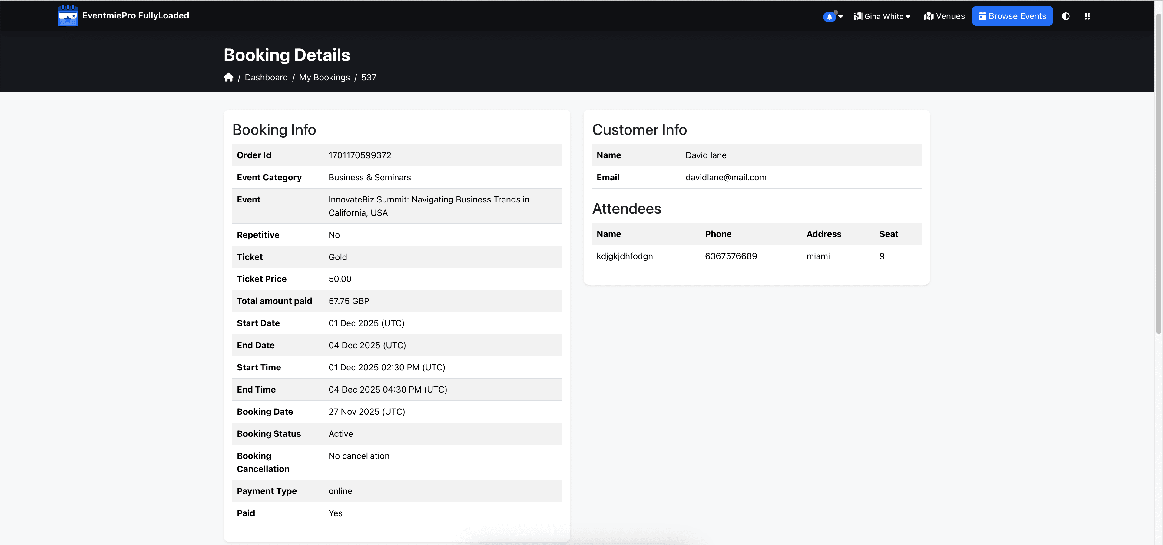Click breadcrumb booking number 537
Screen dimensions: 1163x545
coord(368,77)
